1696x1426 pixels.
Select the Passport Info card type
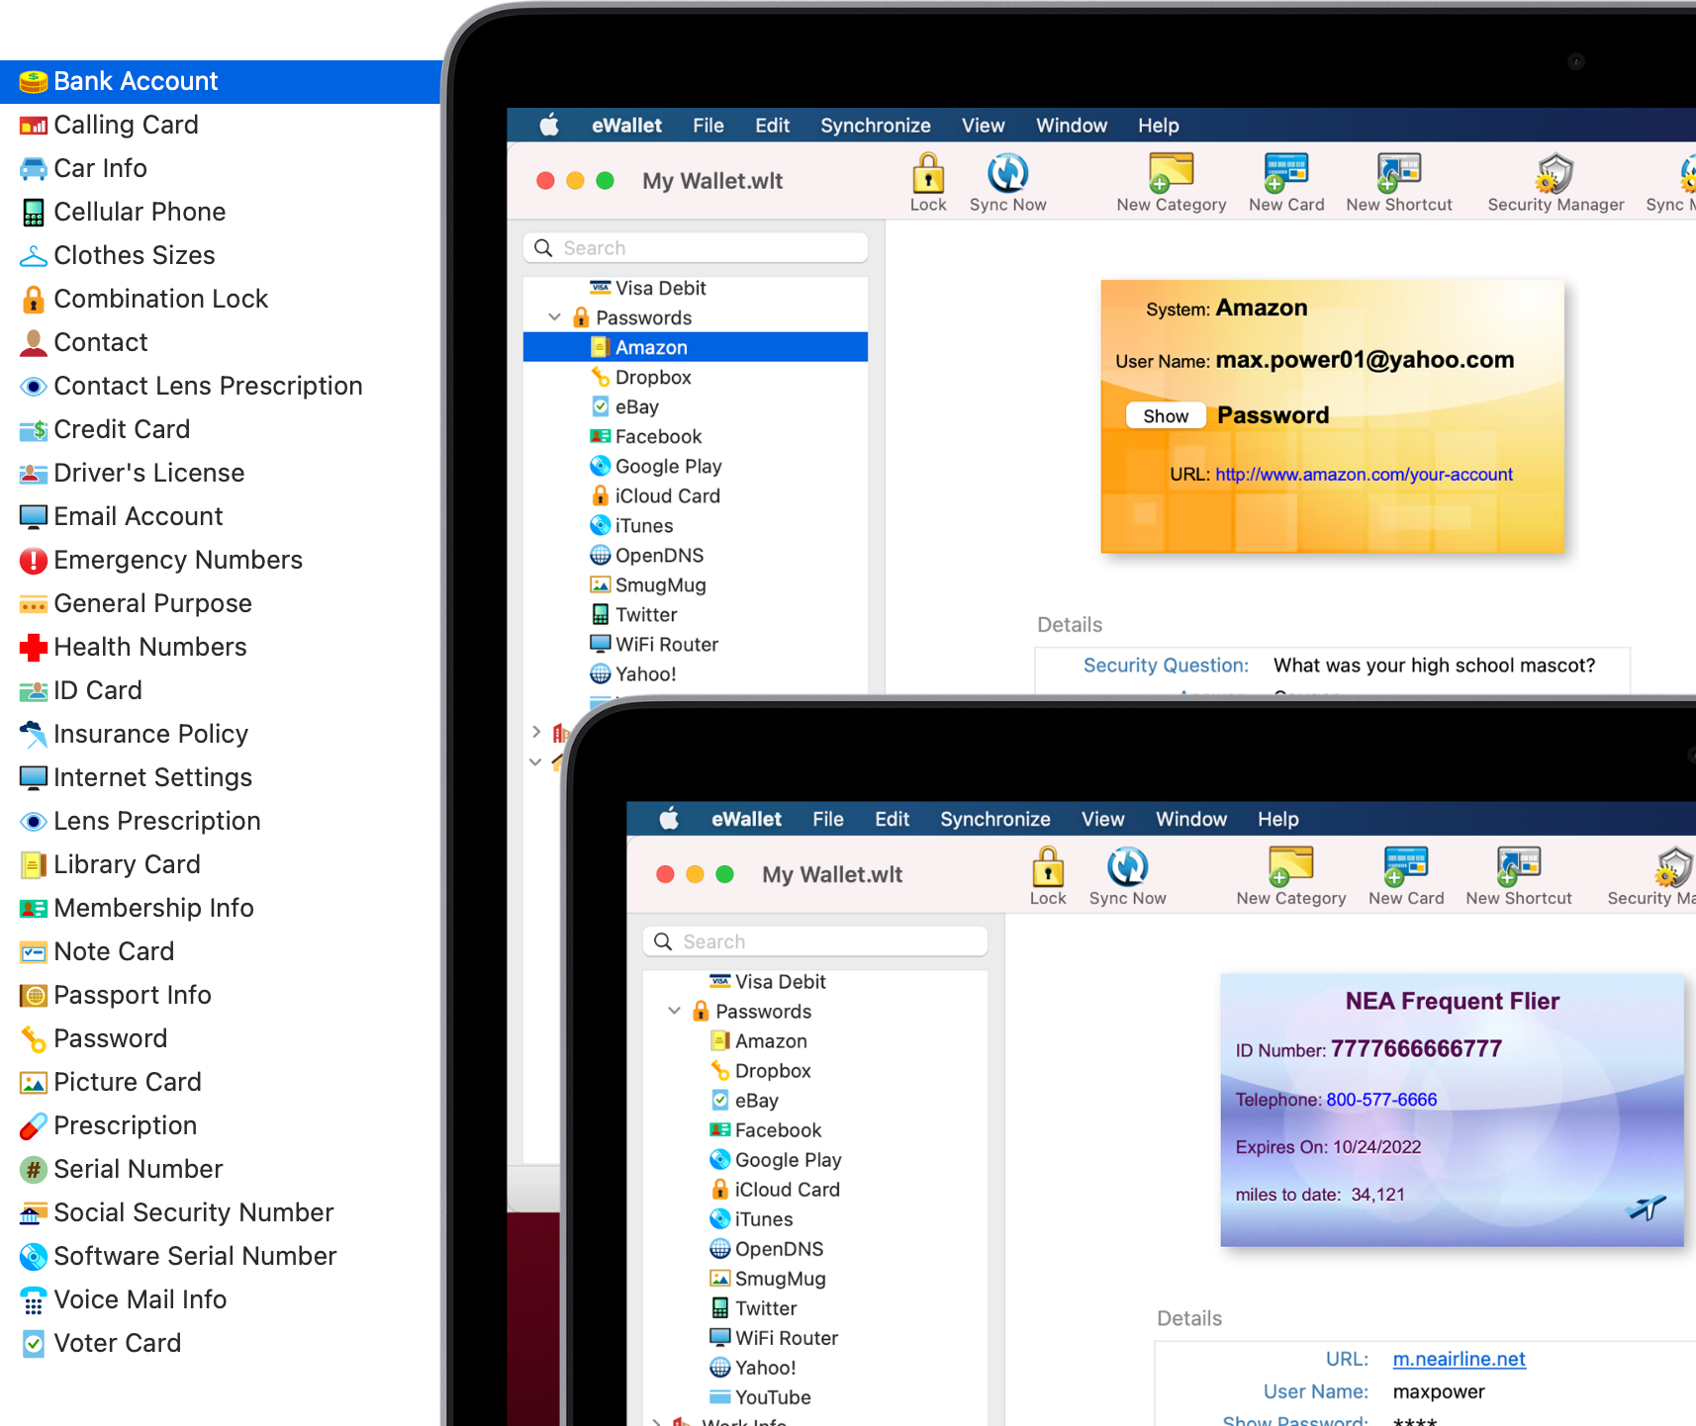[132, 995]
